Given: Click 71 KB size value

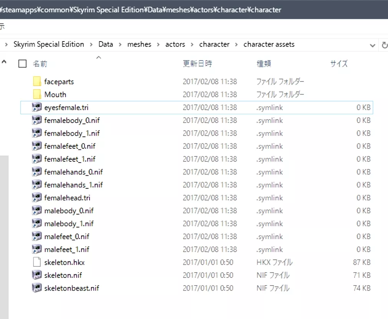Looking at the screenshot, I should click(362, 275).
